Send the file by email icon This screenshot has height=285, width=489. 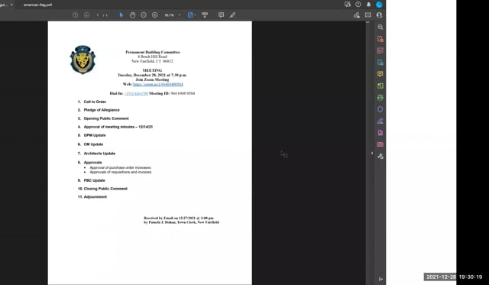(x=368, y=15)
